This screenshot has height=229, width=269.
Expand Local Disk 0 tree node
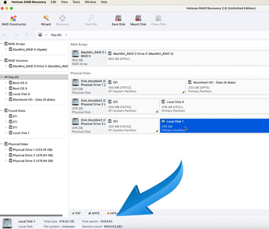pos(6,94)
